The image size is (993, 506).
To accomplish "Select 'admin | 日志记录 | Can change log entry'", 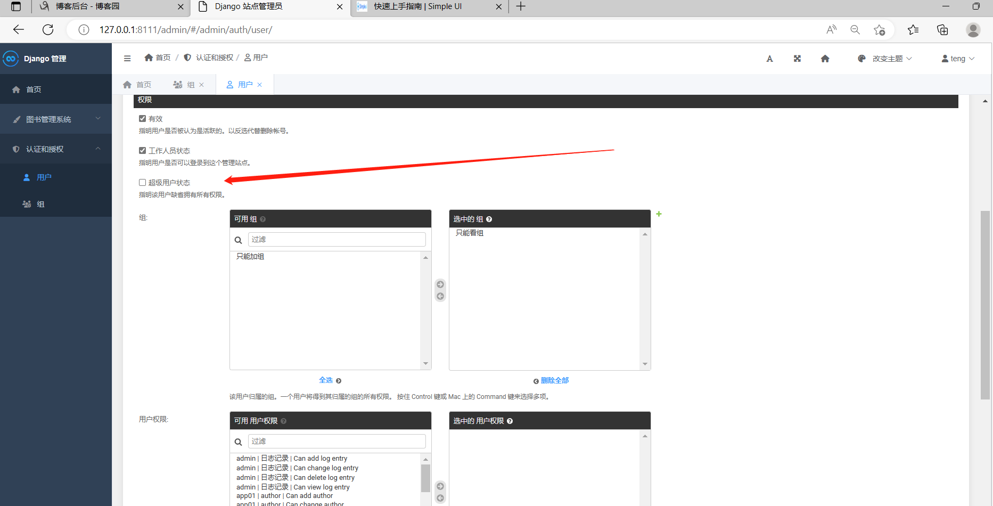I will pos(297,468).
